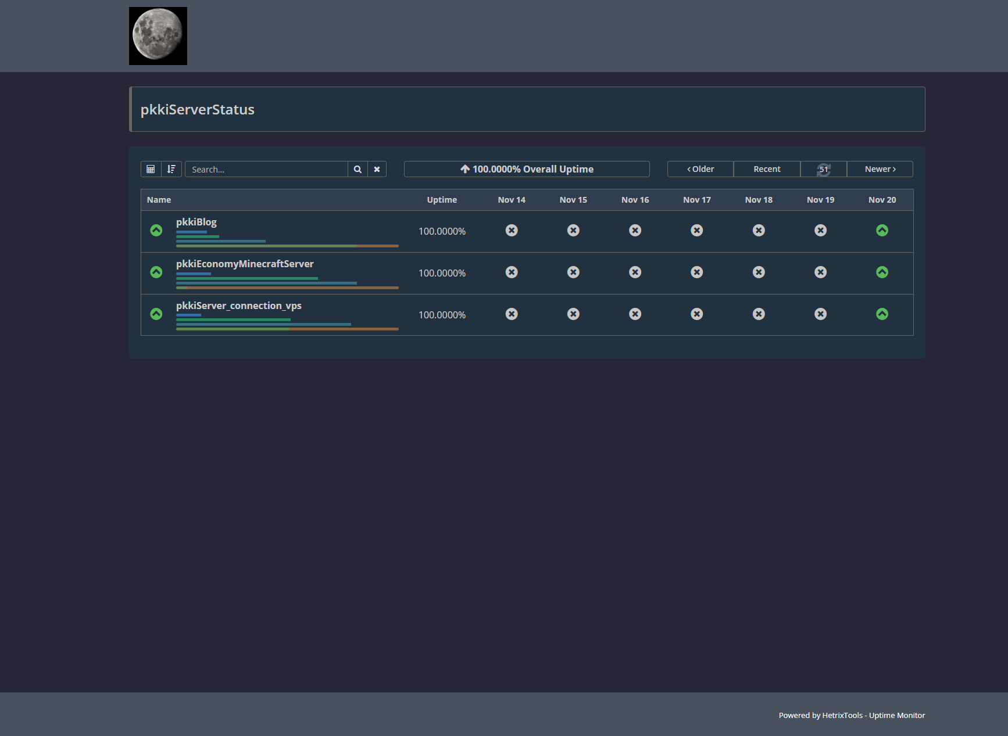Click the calendar grid view icon
The height and width of the screenshot is (736, 1008).
click(151, 169)
